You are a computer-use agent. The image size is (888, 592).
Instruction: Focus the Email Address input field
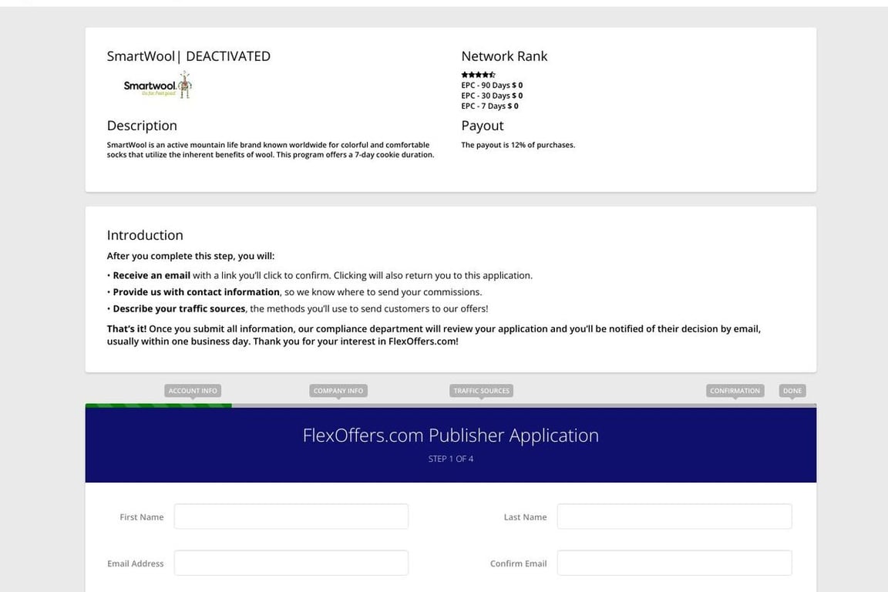[x=291, y=563]
